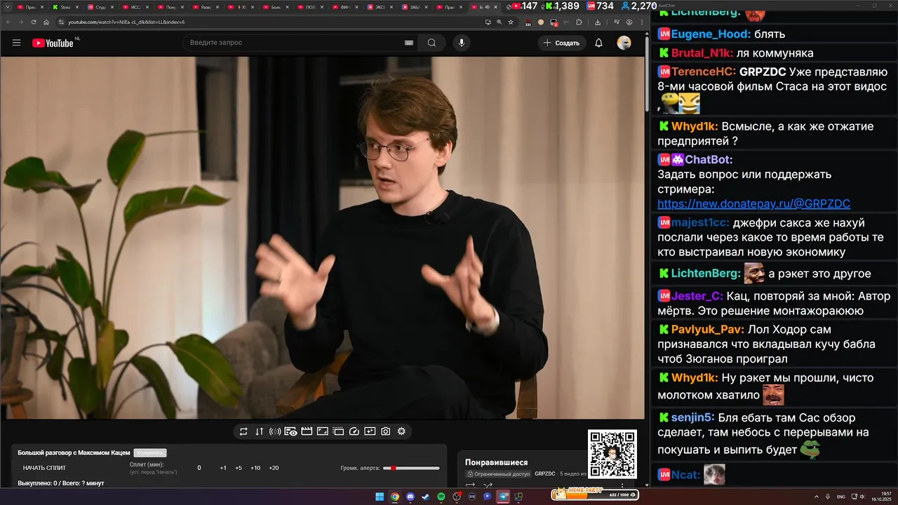
Task: Click username 'majest1cc' in chat
Action: point(700,222)
